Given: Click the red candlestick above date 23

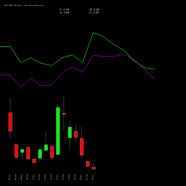Looking at the screenshot, I should 82,147.
